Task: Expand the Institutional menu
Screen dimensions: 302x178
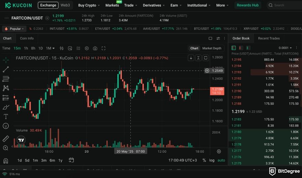Action: 199,5
